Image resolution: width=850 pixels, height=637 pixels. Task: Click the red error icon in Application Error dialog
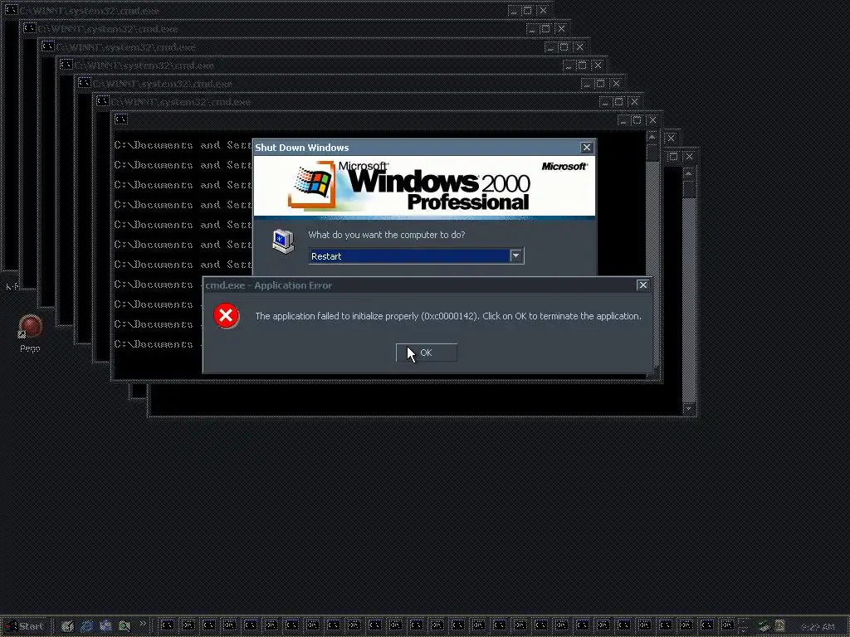point(226,315)
